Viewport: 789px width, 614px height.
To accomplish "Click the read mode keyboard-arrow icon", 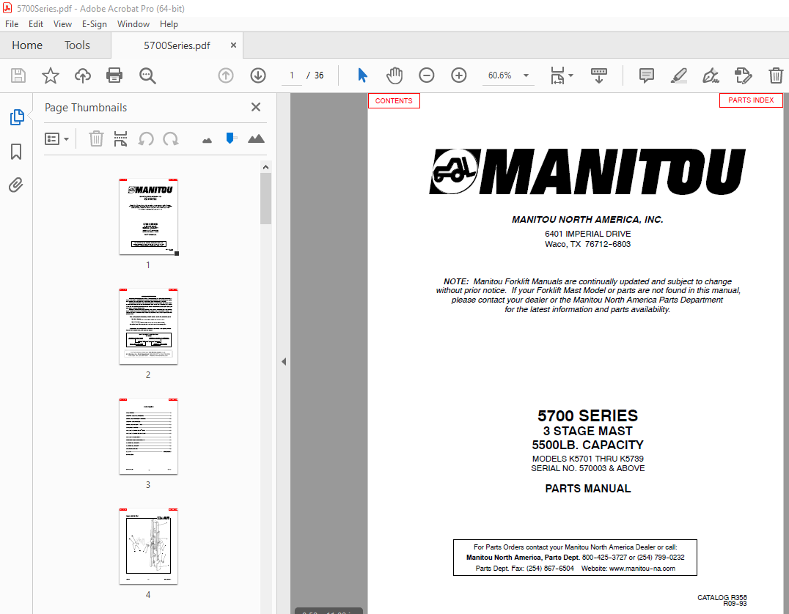I will (599, 75).
